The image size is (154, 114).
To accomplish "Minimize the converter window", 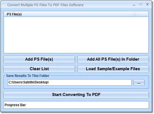I will [134, 5].
